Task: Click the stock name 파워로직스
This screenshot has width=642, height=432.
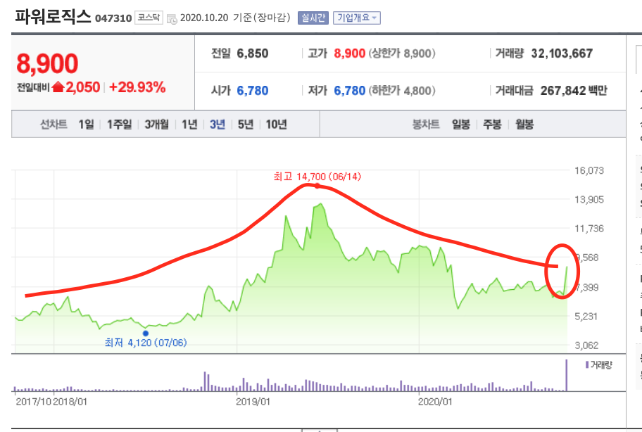Action: [53, 17]
